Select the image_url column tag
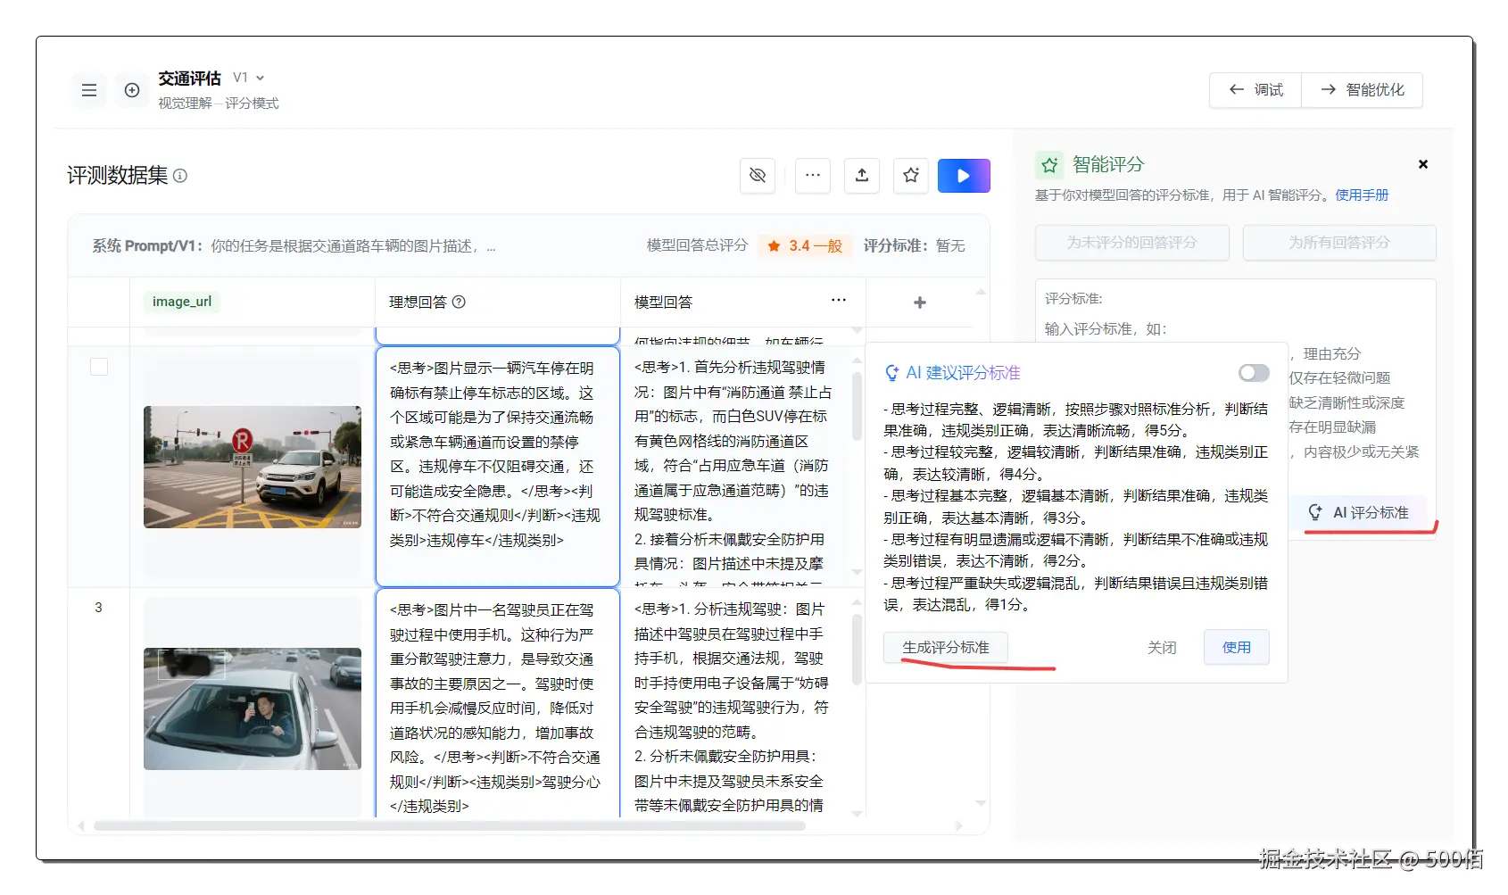 click(x=182, y=302)
